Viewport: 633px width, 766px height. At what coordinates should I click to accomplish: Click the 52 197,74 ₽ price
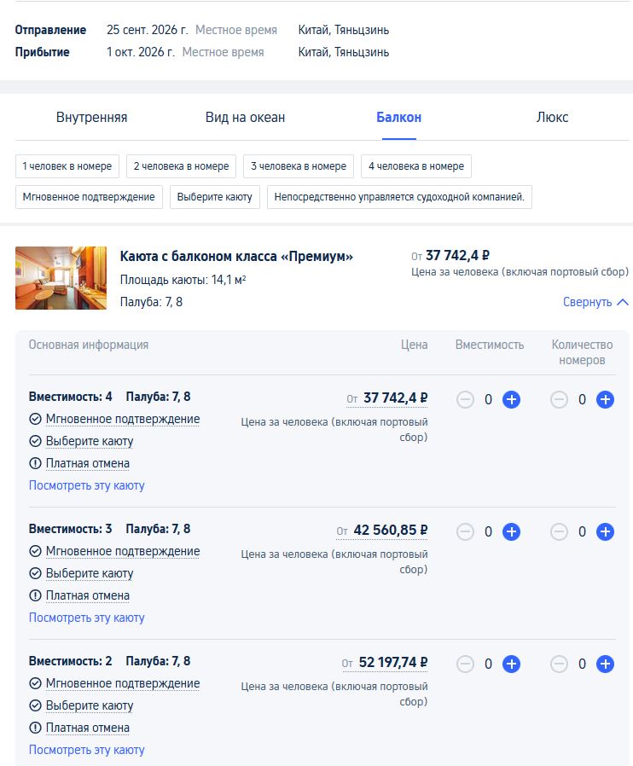pyautogui.click(x=392, y=663)
